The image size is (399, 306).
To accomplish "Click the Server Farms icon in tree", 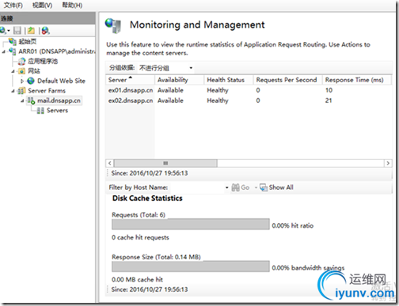I will (22, 91).
